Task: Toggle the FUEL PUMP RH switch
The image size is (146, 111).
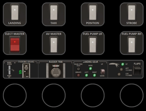Action: 132,45
